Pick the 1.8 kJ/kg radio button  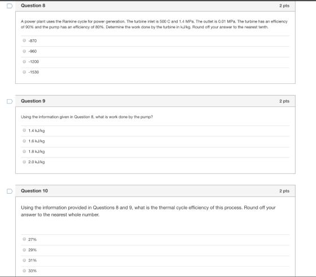[24, 151]
